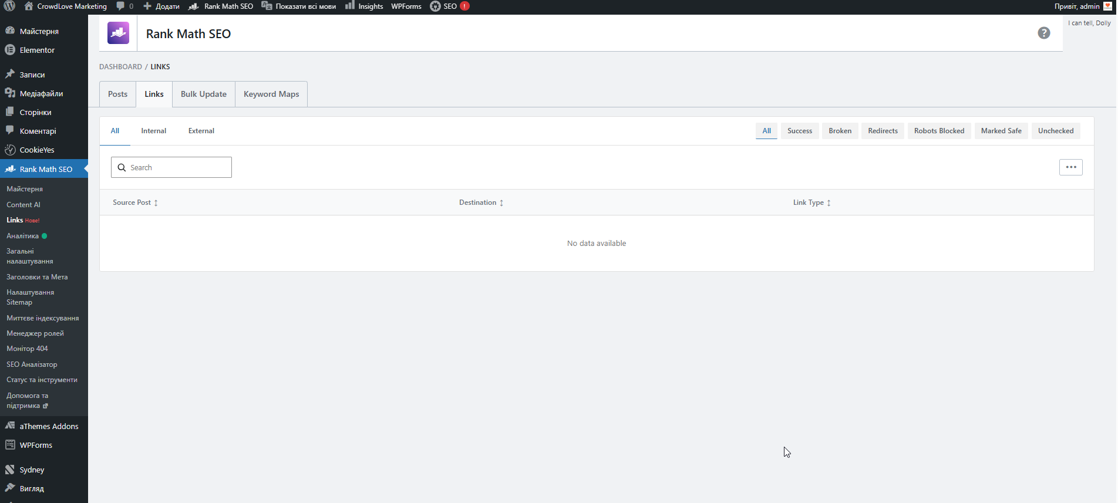Focus the Search input field

coord(171,167)
